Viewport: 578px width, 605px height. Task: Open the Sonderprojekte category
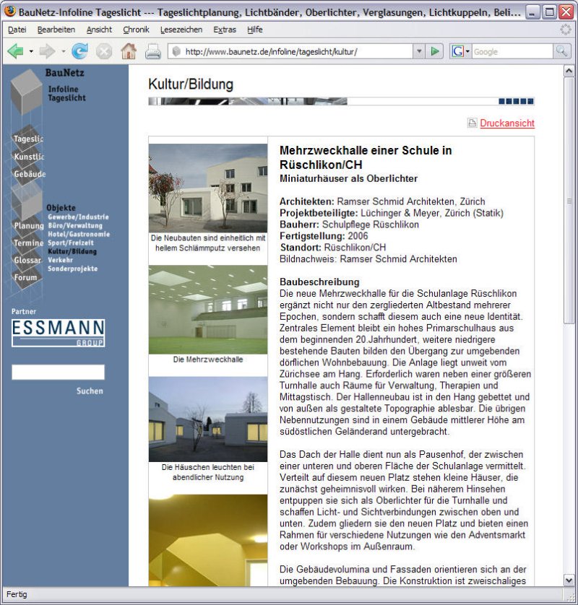pyautogui.click(x=72, y=269)
